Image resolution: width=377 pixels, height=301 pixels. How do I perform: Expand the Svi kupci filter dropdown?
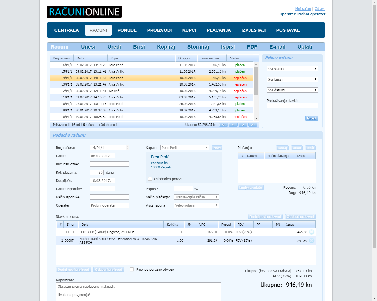pos(292,79)
